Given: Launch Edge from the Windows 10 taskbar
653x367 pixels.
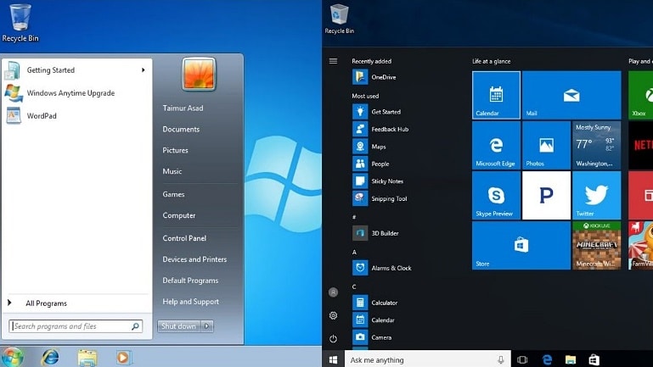Looking at the screenshot, I should (547, 359).
